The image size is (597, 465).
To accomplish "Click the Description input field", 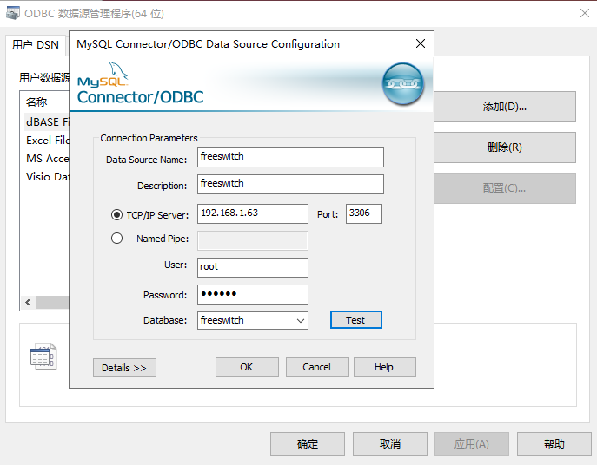I will pos(290,185).
